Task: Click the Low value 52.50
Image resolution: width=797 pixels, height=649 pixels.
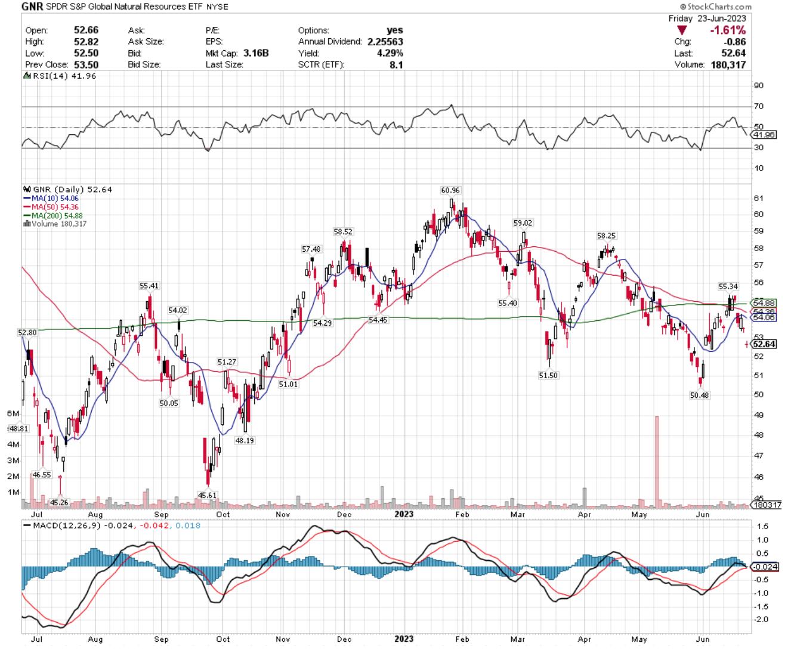Action: [86, 53]
